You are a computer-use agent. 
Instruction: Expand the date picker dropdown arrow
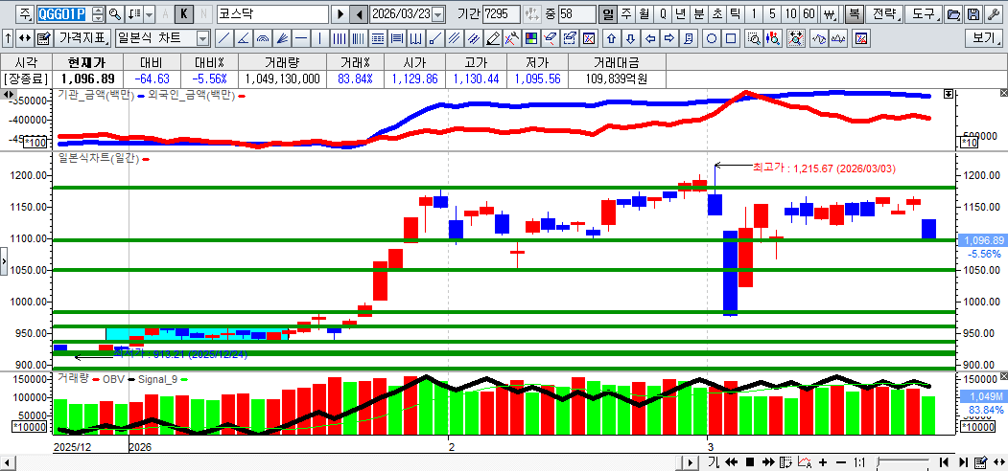tap(438, 14)
